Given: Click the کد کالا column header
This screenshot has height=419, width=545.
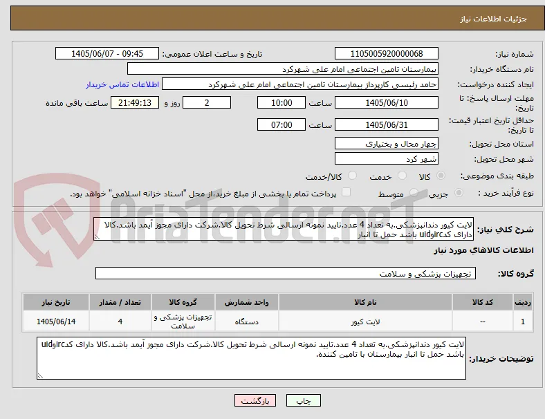Looking at the screenshot, I should (x=483, y=302).
